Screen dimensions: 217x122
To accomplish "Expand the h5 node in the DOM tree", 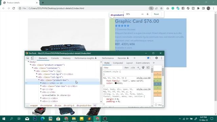I will (x=41, y=92).
